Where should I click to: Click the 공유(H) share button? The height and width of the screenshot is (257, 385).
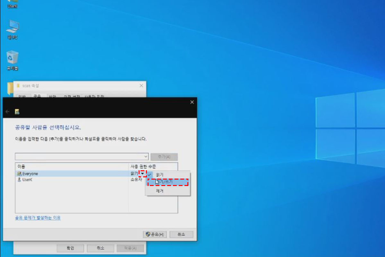coord(155,235)
